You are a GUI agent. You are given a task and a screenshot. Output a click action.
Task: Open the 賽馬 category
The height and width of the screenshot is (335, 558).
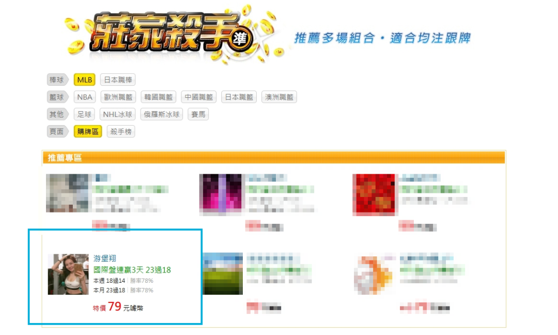tap(198, 114)
